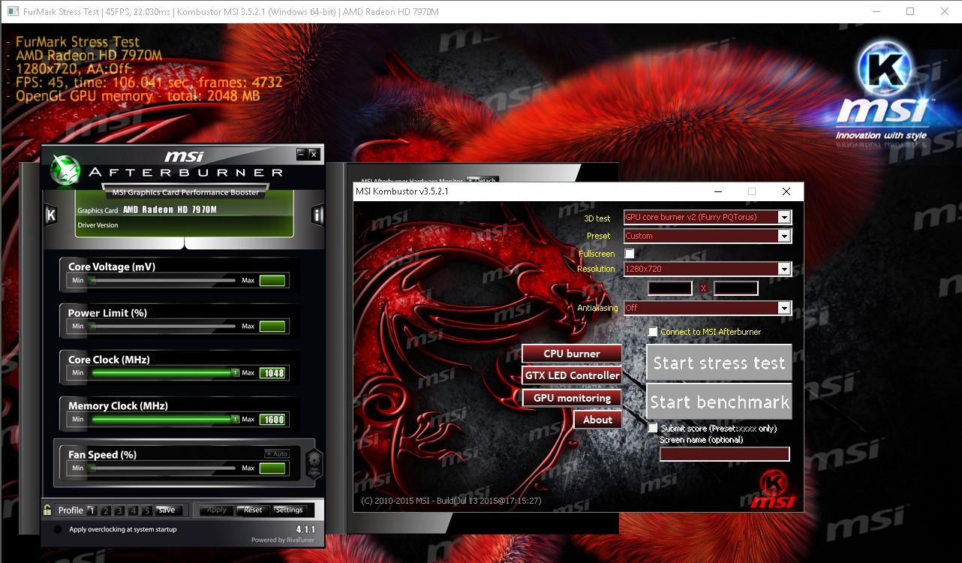
Task: Close MSI Afterburner with its X button
Action: coord(314,154)
